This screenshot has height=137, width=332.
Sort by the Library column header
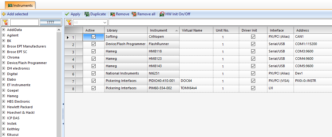tap(126, 30)
